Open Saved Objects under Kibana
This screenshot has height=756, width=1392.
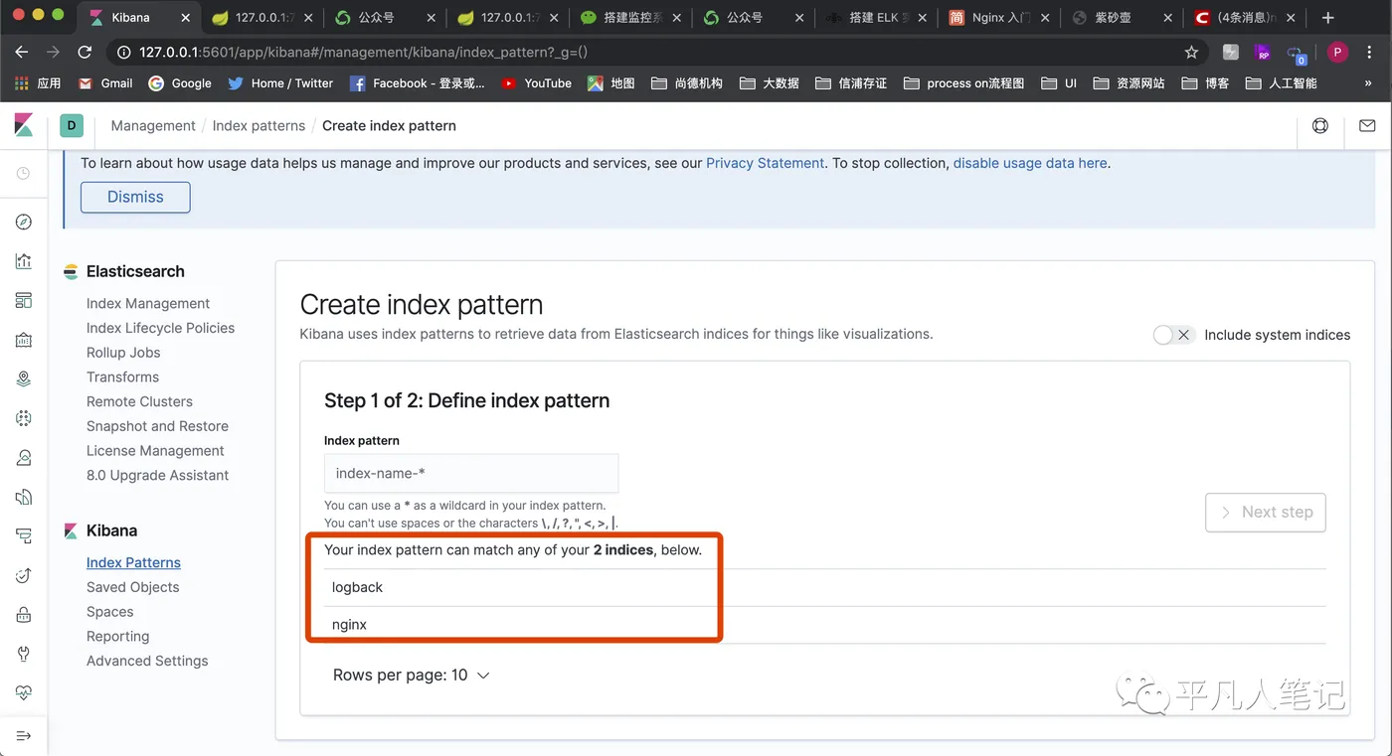132,587
